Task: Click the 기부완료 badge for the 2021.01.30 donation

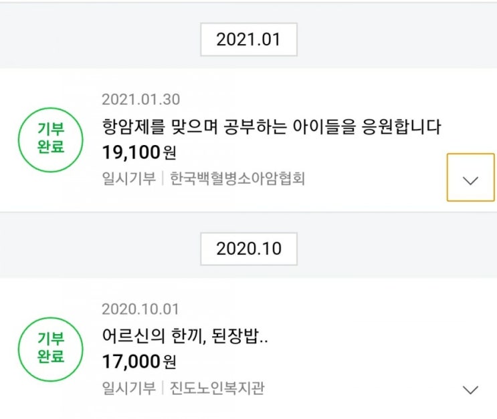Action: click(x=51, y=139)
